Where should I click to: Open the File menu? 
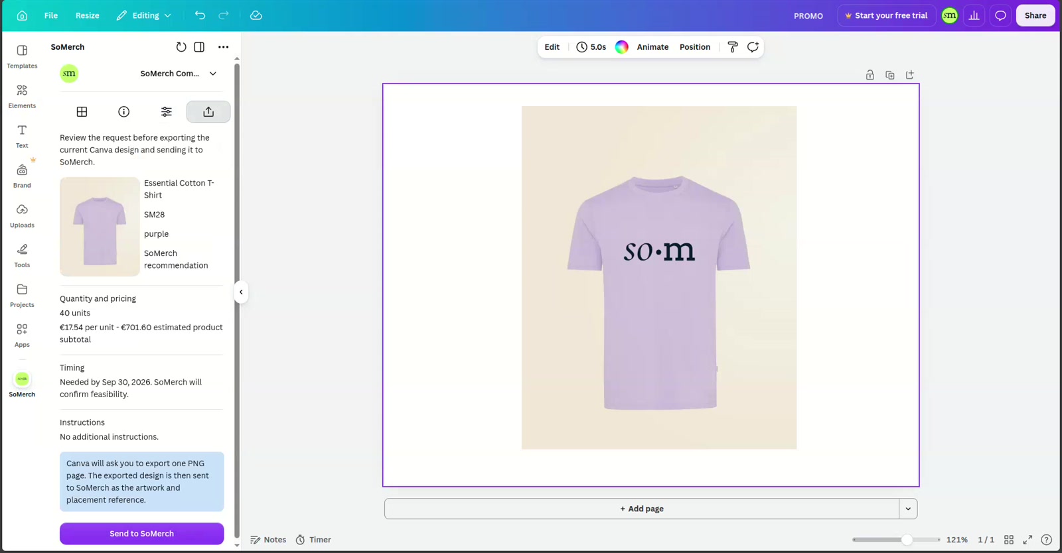coord(51,15)
